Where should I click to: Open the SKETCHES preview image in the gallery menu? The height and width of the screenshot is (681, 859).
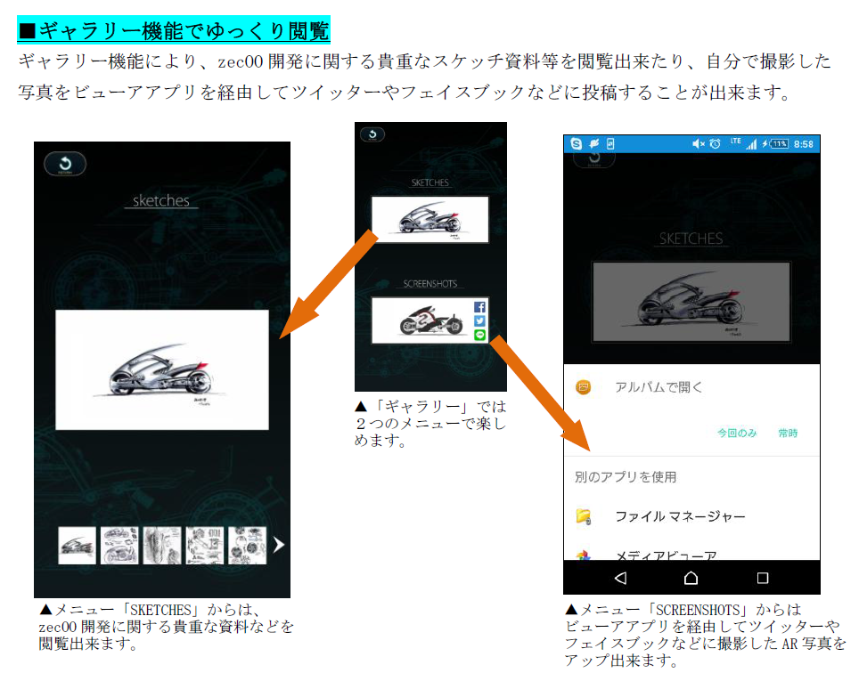point(430,219)
